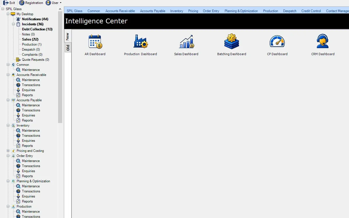Open the Batching Dashboard icon
The width and height of the screenshot is (349, 218).
pos(232,42)
